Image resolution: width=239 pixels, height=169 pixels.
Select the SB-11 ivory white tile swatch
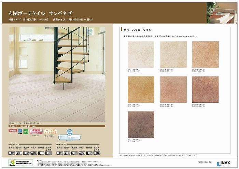tap(141, 54)
